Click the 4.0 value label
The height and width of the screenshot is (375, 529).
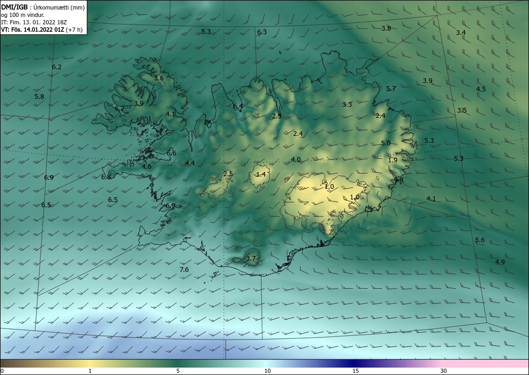tap(296, 160)
